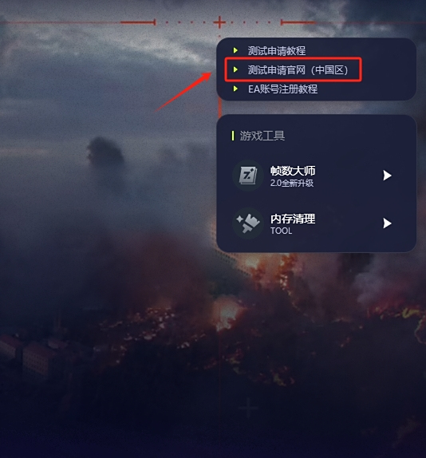Viewport: 426px width, 458px height.
Task: Click the faint gray plus near bottom
Action: point(248,408)
